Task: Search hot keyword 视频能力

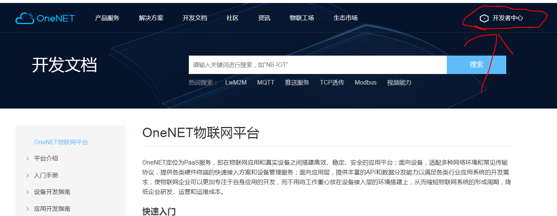Action: (399, 82)
